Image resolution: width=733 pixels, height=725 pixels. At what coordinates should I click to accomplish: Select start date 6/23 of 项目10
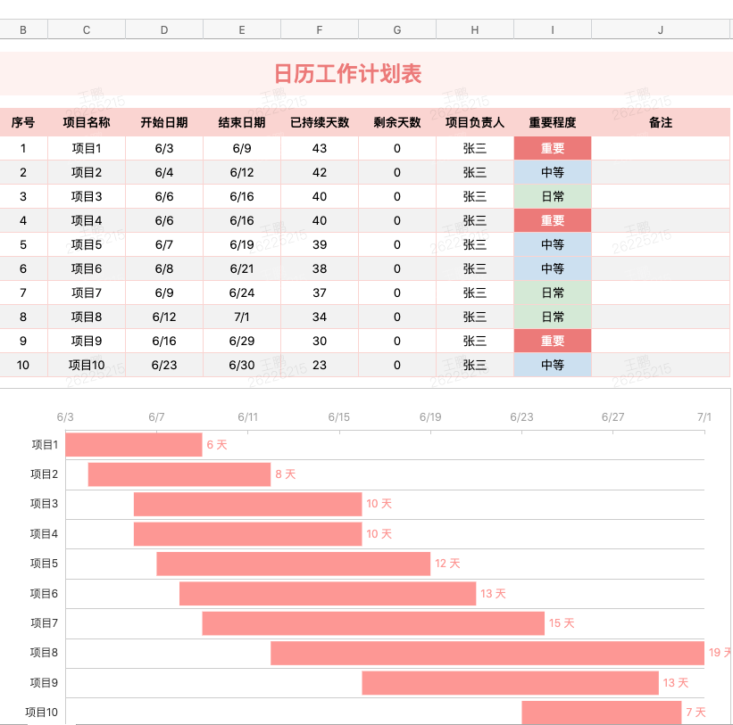pos(164,365)
